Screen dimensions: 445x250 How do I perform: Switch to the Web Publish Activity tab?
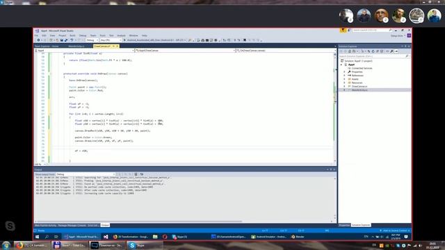coord(45,225)
